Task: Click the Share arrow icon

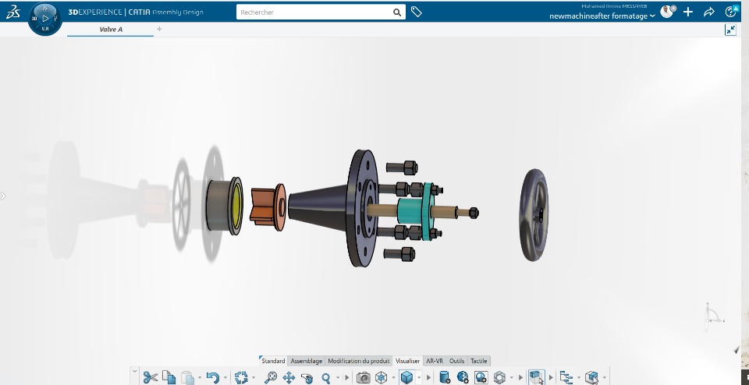Action: 709,12
